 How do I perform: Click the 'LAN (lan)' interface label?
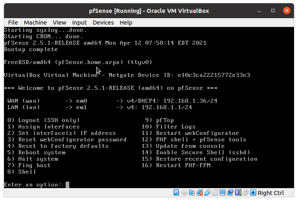coord(24,107)
